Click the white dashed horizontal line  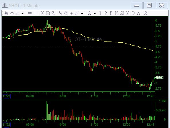point(79,46)
